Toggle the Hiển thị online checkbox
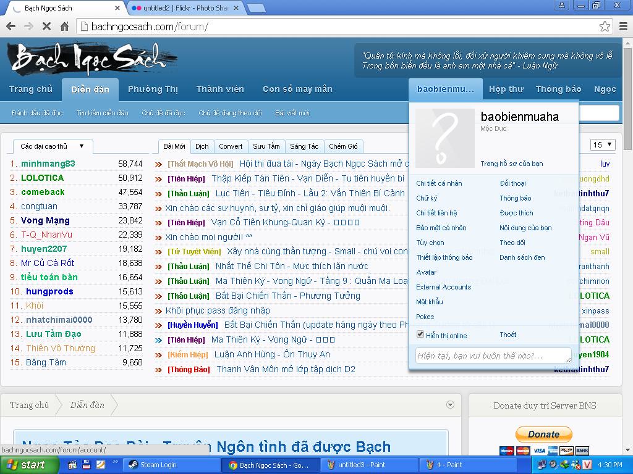633x474 pixels. (x=420, y=335)
